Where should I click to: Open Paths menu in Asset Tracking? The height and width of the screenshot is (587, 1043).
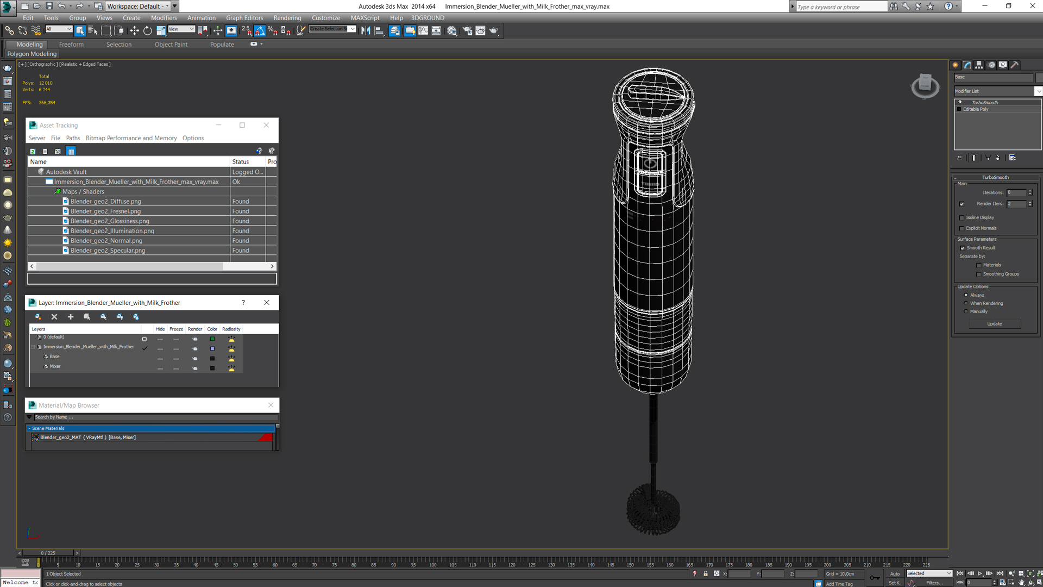73,138
